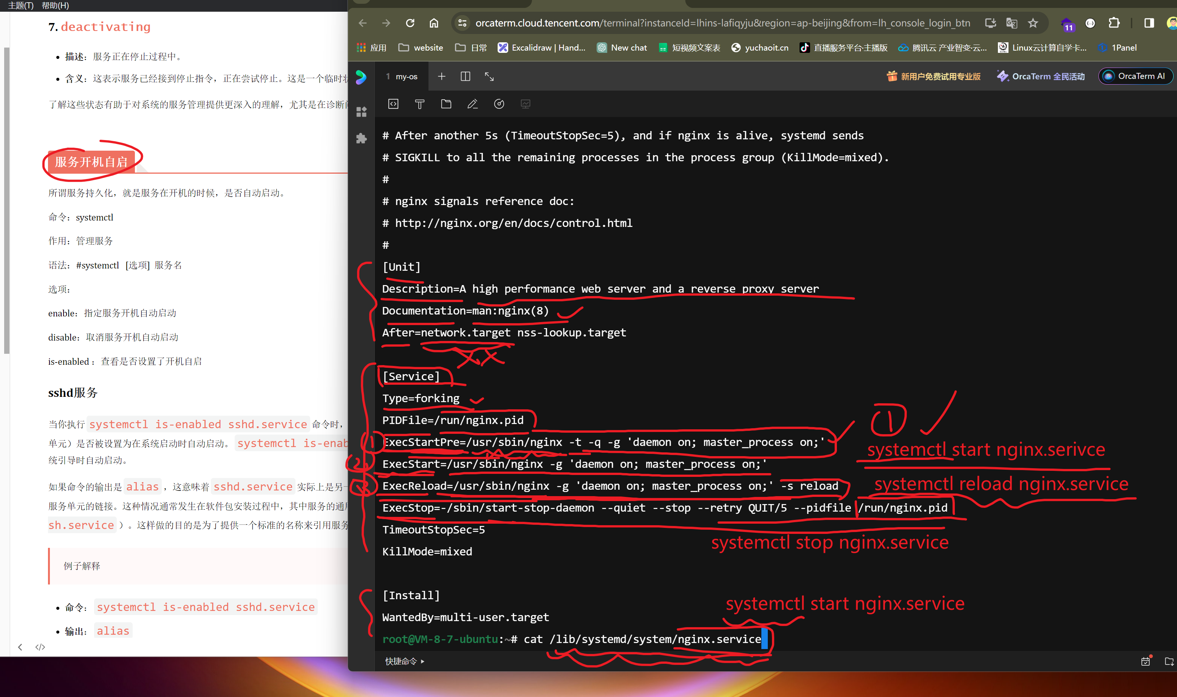Open the OrcaTerm AI assistant

(x=1135, y=76)
